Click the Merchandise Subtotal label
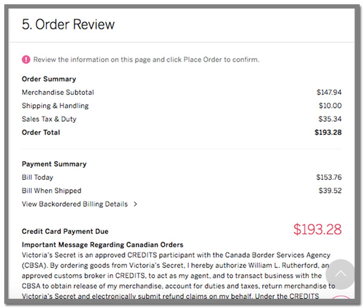The height and width of the screenshot is (308, 364). 58,92
